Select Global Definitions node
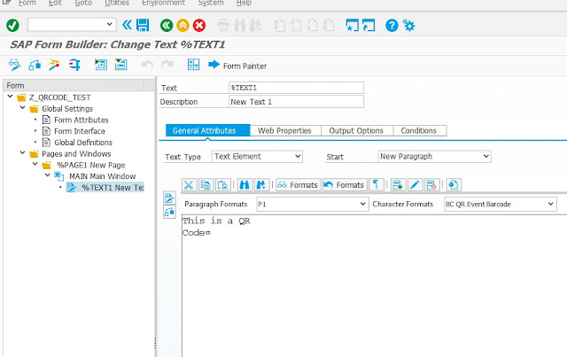Viewport: 567px width, 357px height. [82, 142]
